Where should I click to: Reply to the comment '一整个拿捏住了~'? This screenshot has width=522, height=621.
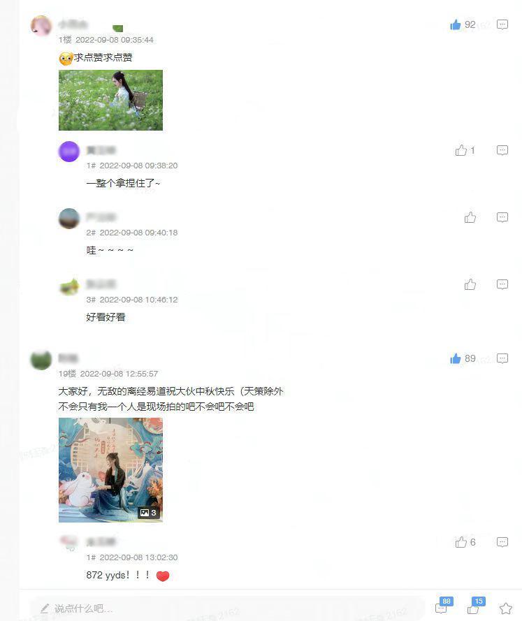click(x=502, y=150)
